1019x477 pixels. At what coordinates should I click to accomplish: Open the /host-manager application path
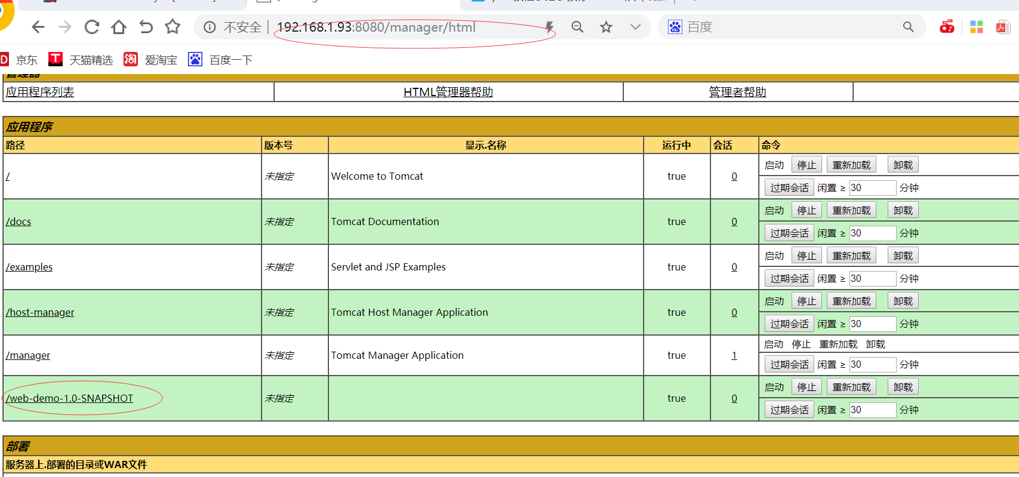point(40,312)
